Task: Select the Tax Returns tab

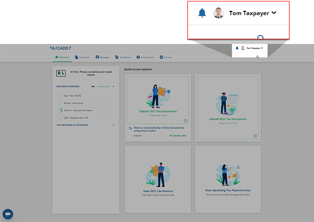Action: [123, 57]
